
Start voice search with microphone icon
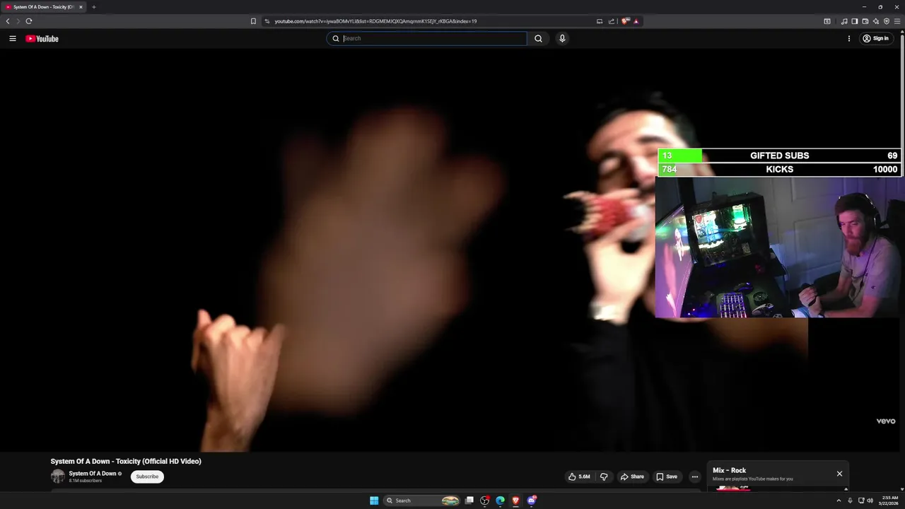pos(562,39)
